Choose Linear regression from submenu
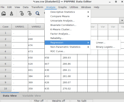The image size is (124, 102). pos(106,43)
